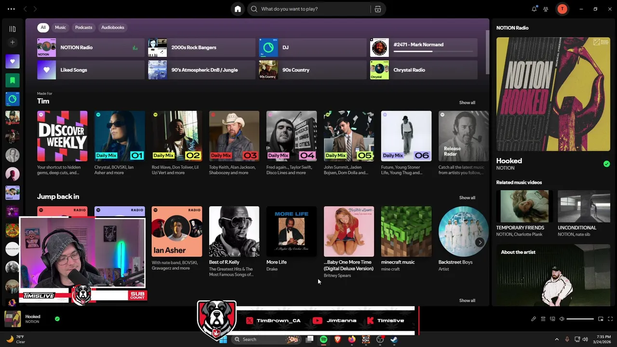Open Connect to a device icon
This screenshot has height=347, width=617.
pyautogui.click(x=552, y=319)
